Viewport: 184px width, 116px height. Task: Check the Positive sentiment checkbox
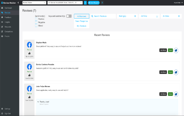[36, 19]
